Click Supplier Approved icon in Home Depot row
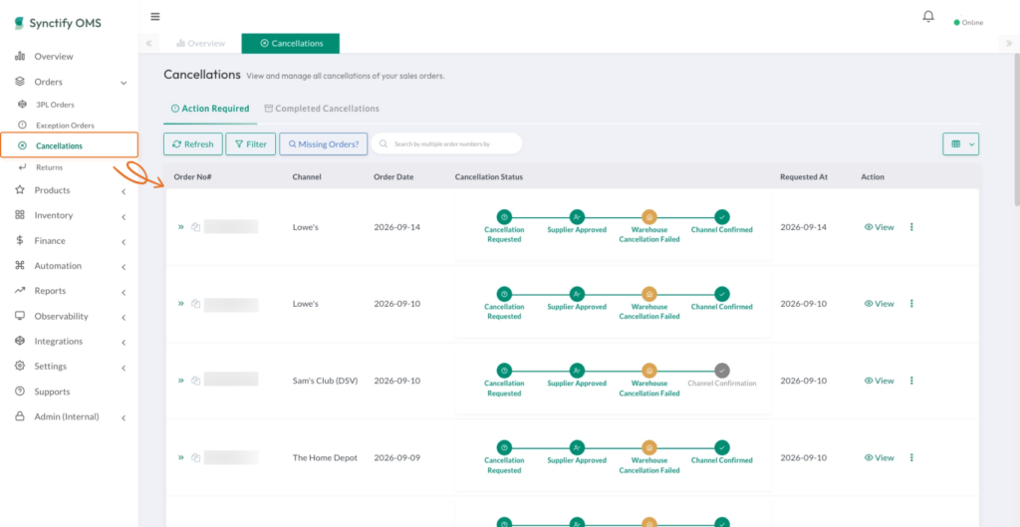The image size is (1020, 527). [x=577, y=447]
